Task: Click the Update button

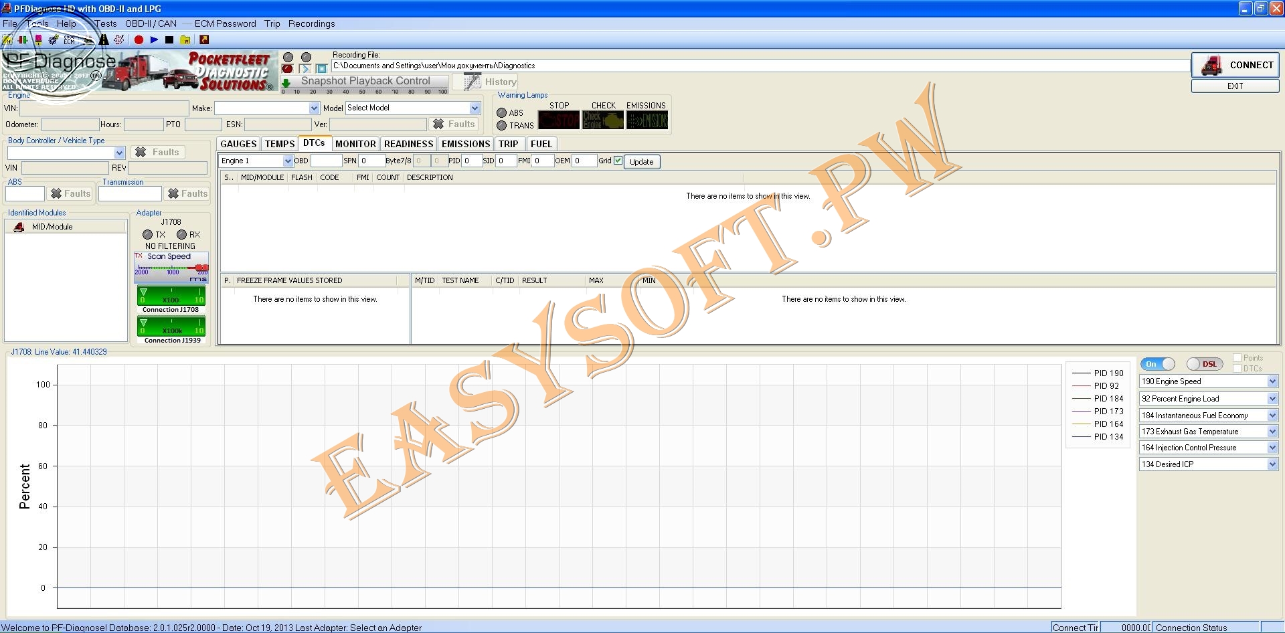Action: (642, 162)
